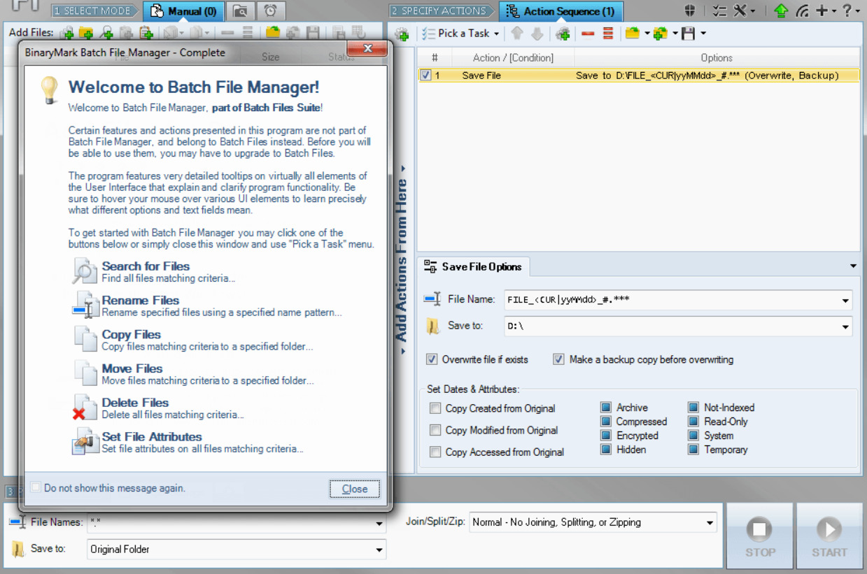Click the add files icon in Add Files toolbar
The width and height of the screenshot is (867, 574).
(67, 33)
